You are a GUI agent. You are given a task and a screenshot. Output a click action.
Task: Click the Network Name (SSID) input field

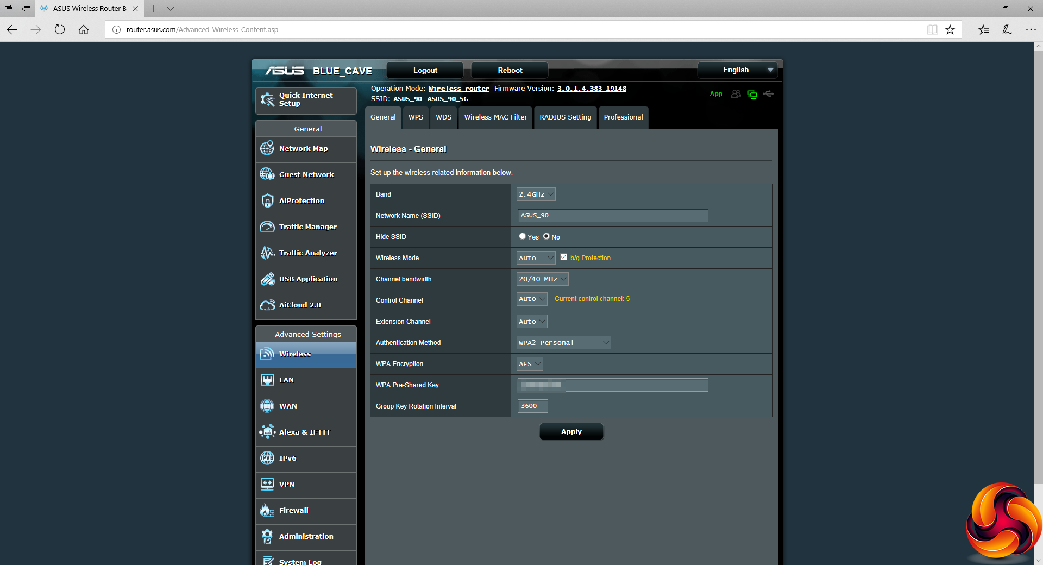point(612,215)
